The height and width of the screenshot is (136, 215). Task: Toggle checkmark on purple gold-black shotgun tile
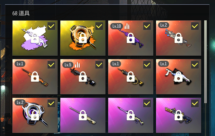point(195,103)
